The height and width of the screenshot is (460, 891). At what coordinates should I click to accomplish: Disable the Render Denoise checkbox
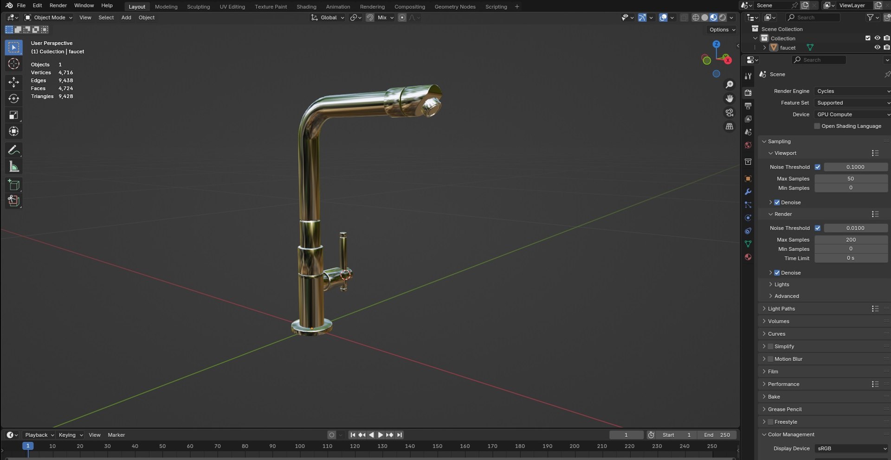(x=777, y=273)
